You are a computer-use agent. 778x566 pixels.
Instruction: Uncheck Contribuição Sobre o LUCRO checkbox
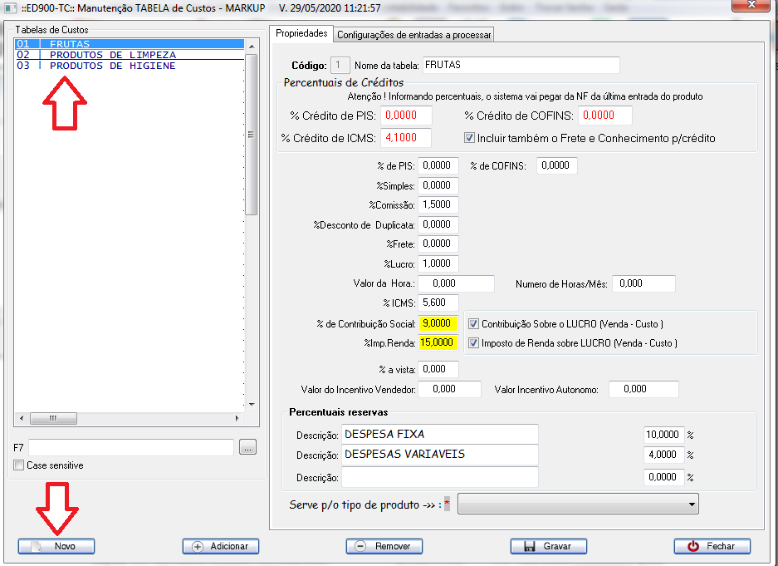tap(474, 323)
